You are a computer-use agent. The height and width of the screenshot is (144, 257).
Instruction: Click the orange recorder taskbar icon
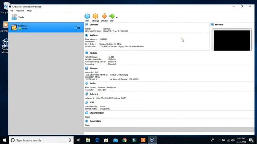click(x=143, y=140)
